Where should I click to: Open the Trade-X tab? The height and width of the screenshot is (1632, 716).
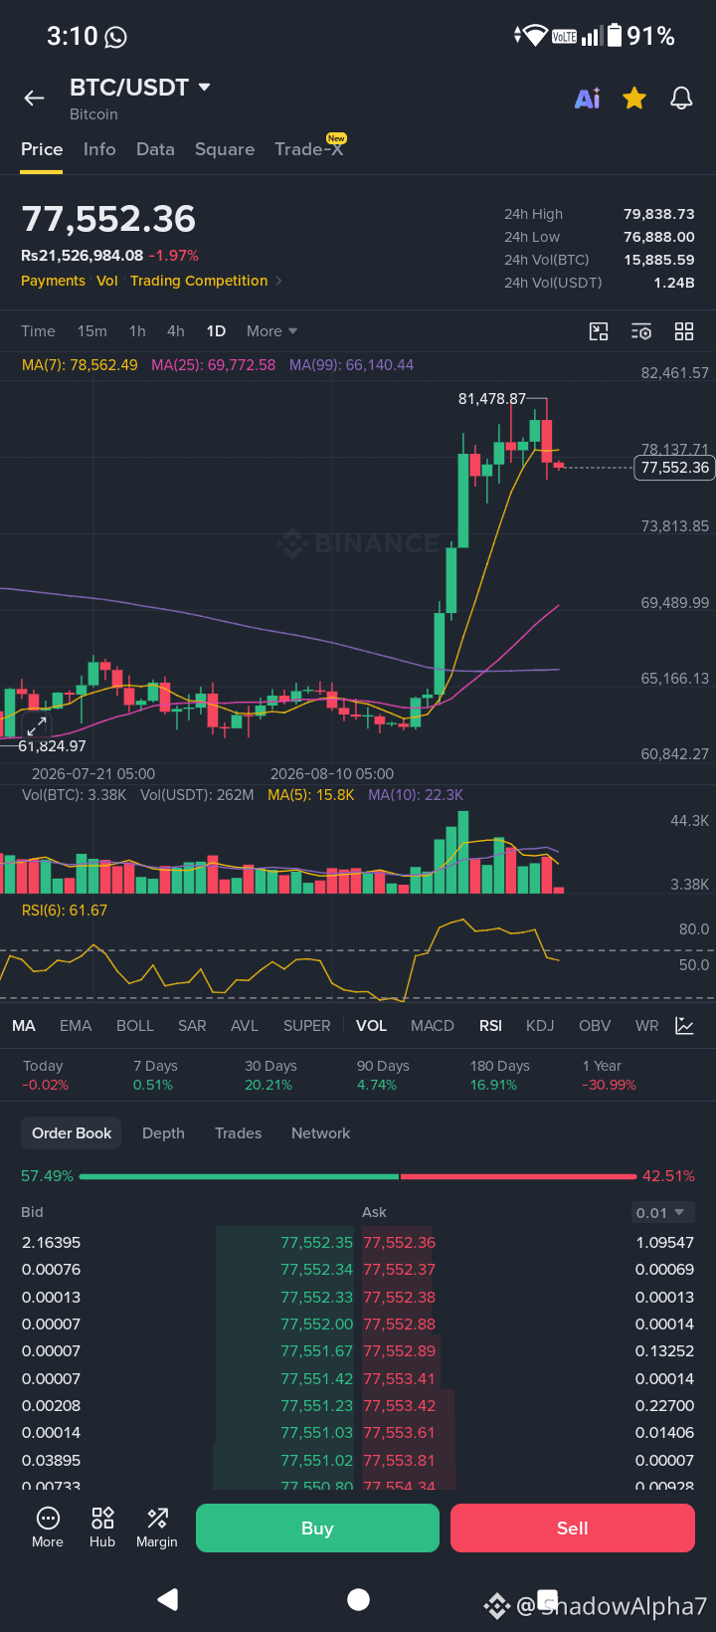(309, 148)
